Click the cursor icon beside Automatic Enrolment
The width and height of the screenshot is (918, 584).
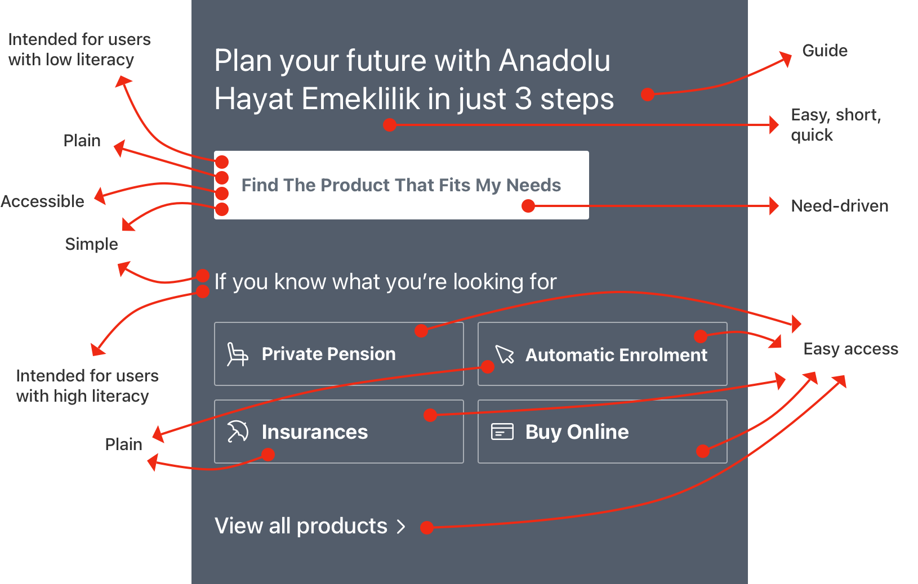(x=505, y=354)
